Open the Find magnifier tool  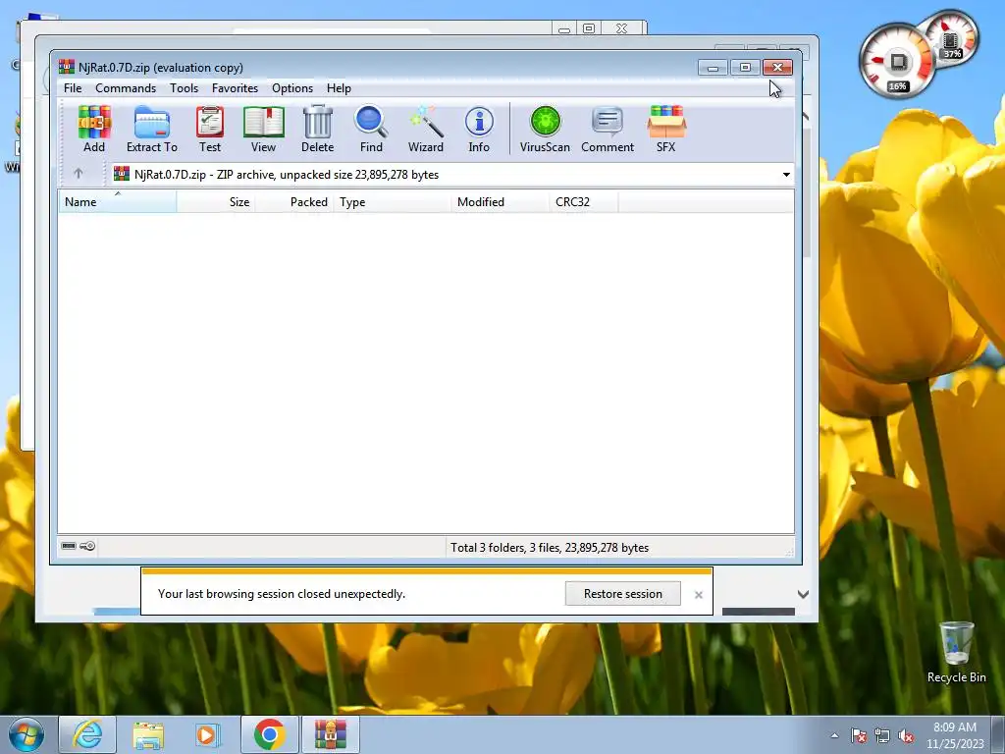[371, 130]
